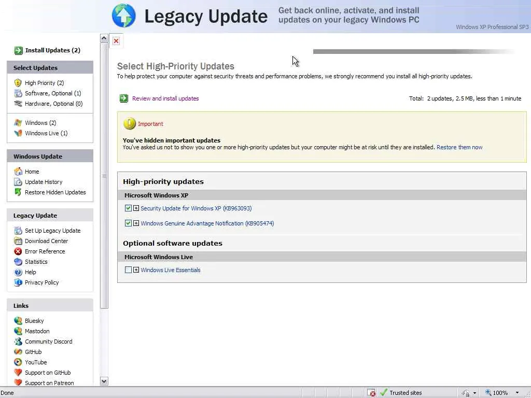Open Download Center link
This screenshot has width=531, height=398.
coord(46,241)
